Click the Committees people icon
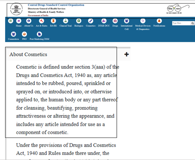This screenshot has height=160, width=195. pos(13,34)
